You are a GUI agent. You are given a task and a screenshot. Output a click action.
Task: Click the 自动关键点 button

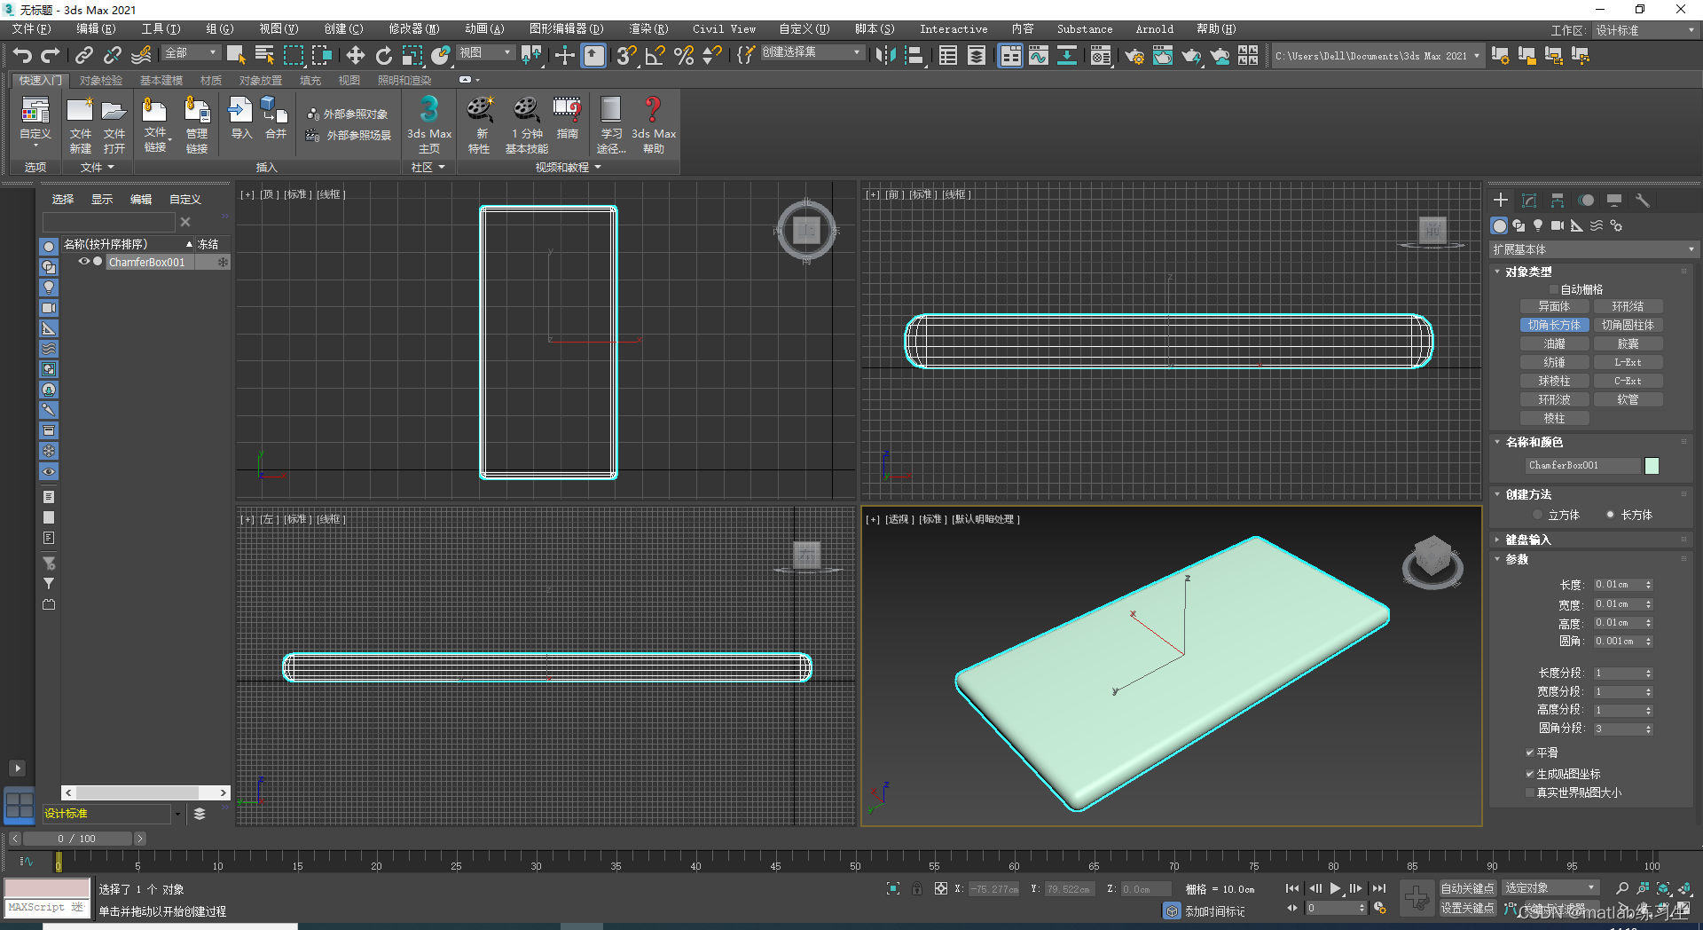click(1467, 888)
